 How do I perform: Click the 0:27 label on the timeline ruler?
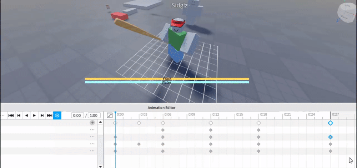point(335,114)
